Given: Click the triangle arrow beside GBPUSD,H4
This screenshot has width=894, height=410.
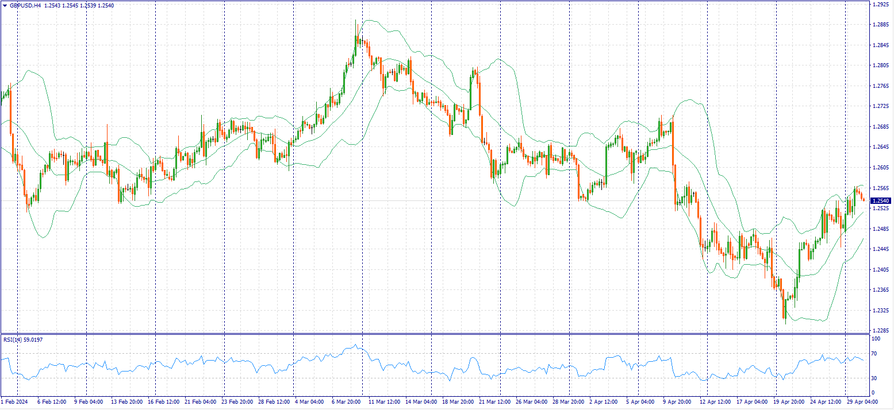Looking at the screenshot, I should (x=5, y=5).
